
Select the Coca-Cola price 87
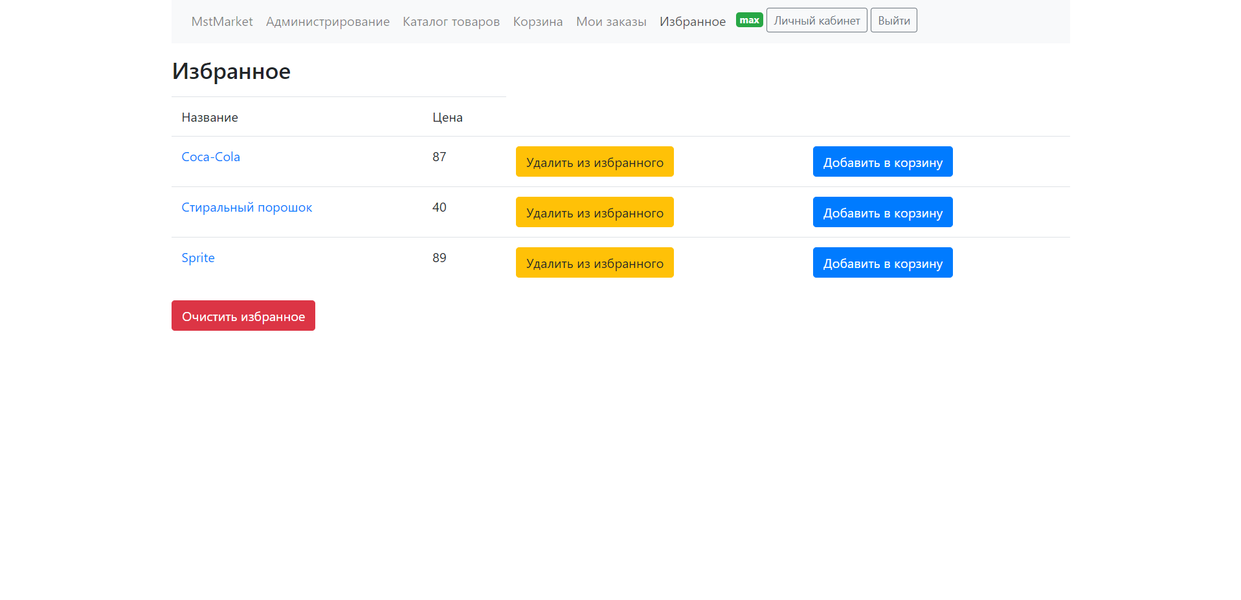coord(440,157)
